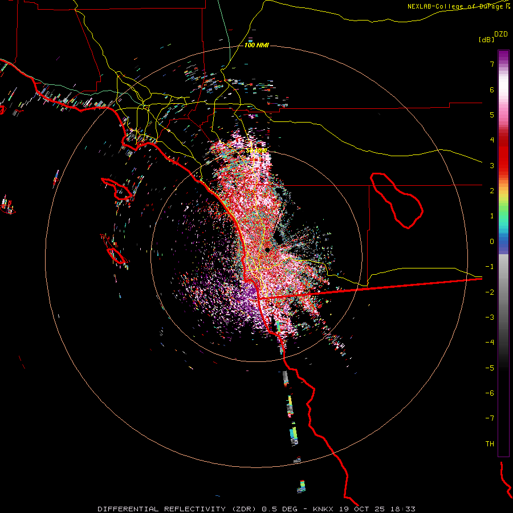Viewport: 513px width, 513px height.
Task: Click the TH threshold label on the scale
Action: pos(490,444)
